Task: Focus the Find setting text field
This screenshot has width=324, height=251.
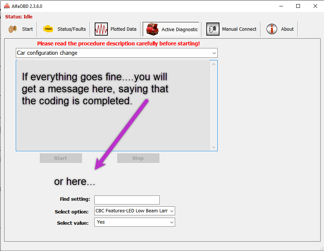Action: click(x=127, y=200)
